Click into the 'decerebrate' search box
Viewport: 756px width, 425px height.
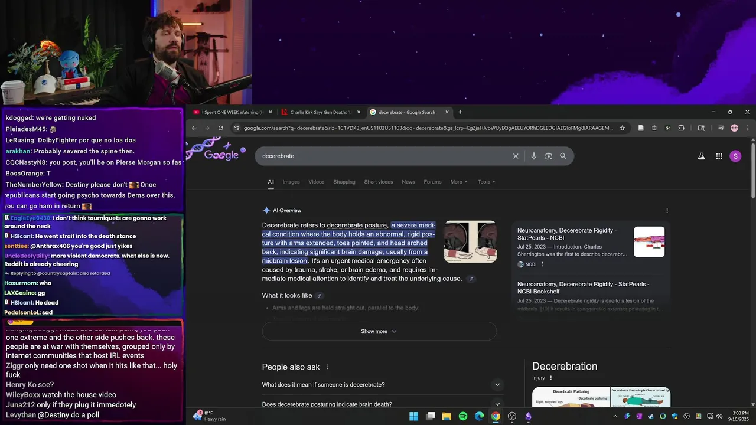[384, 156]
